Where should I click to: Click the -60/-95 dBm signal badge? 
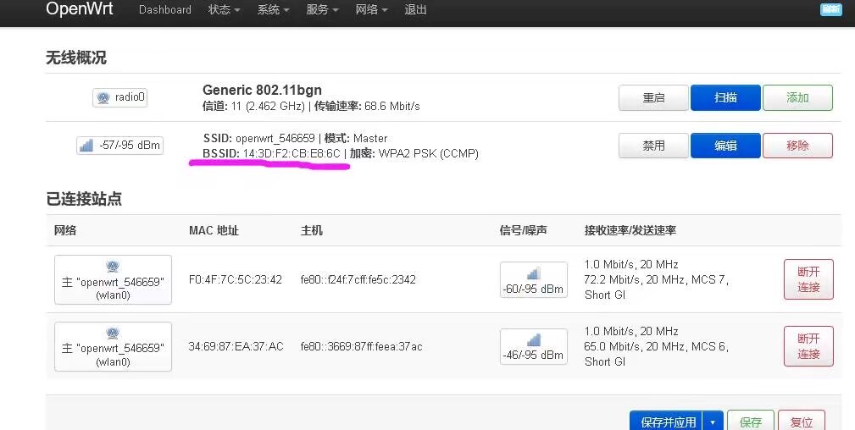point(533,279)
